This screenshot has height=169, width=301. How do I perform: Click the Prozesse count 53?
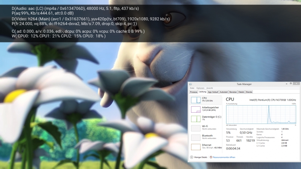228,140
